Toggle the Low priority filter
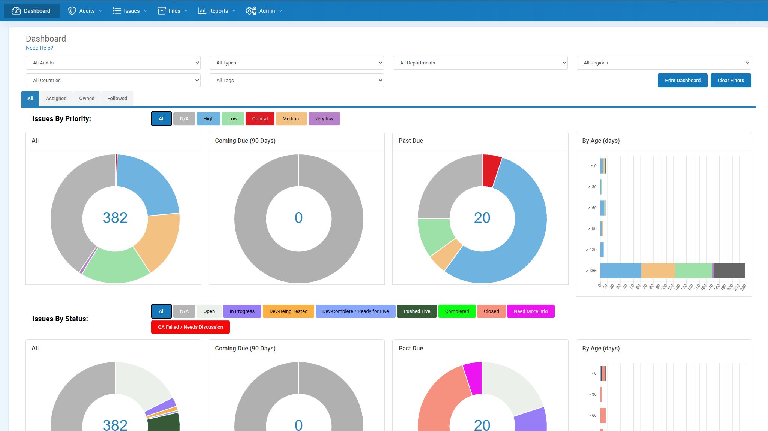This screenshot has width=768, height=431. [x=233, y=118]
